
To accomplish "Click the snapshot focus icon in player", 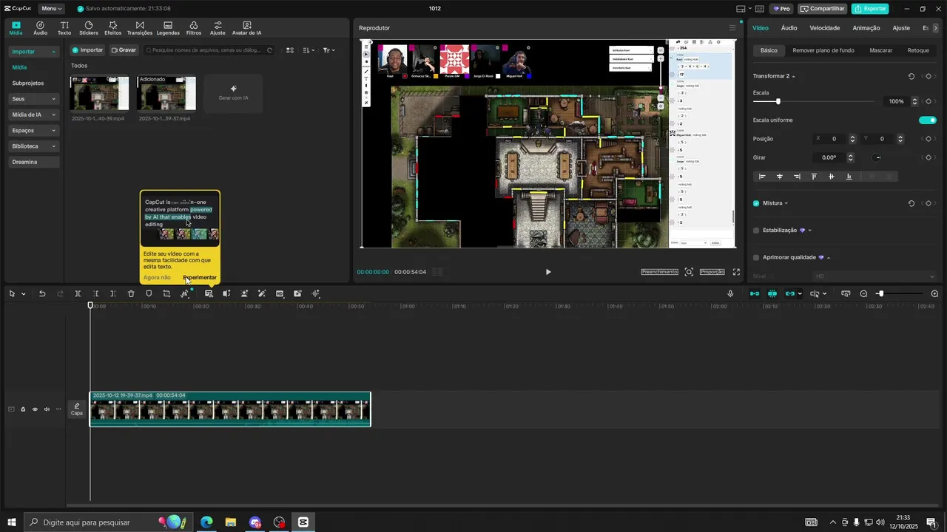I will point(689,272).
